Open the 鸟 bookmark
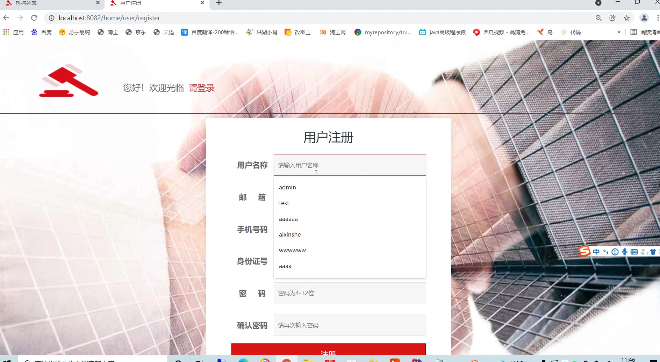This screenshot has height=362, width=660. tap(545, 32)
